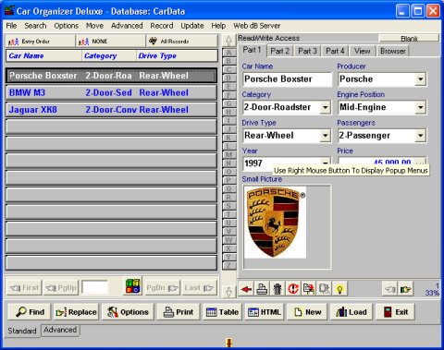Click the app icon in title bar

click(9, 11)
